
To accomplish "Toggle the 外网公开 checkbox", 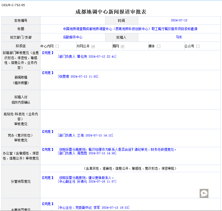I will tap(93, 46).
